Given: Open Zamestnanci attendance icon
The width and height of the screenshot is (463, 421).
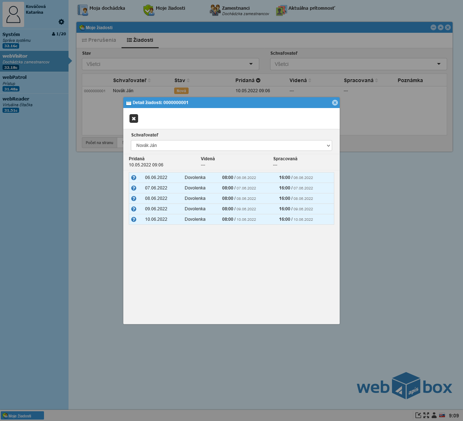Looking at the screenshot, I should [215, 10].
